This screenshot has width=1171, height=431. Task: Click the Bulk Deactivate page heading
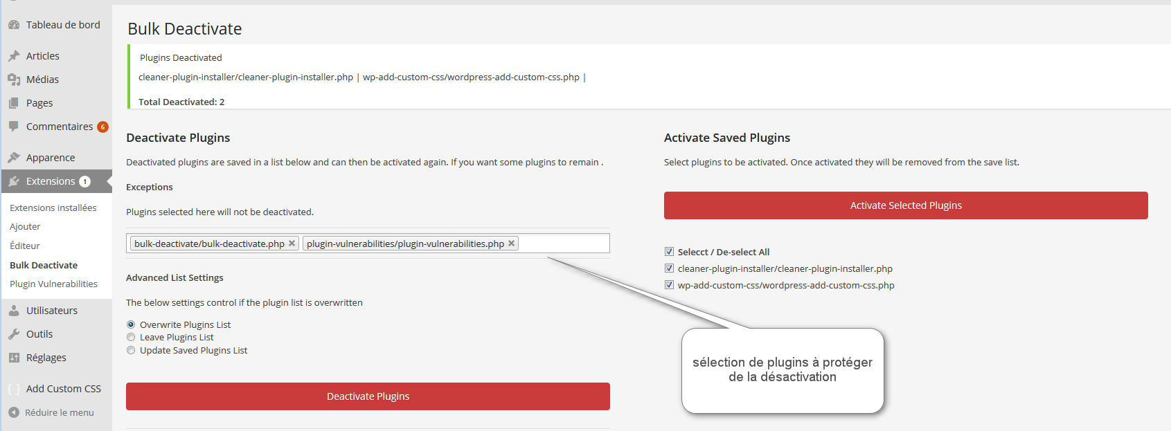pyautogui.click(x=185, y=28)
